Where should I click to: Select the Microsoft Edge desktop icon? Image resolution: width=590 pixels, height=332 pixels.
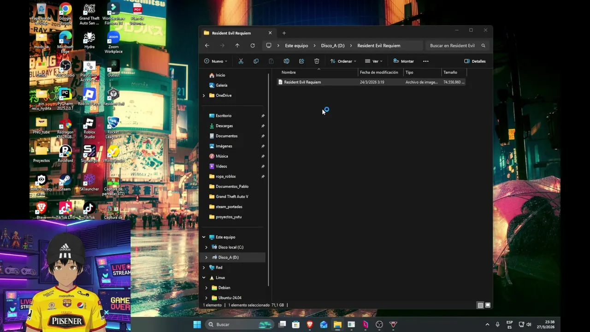pyautogui.click(x=65, y=43)
